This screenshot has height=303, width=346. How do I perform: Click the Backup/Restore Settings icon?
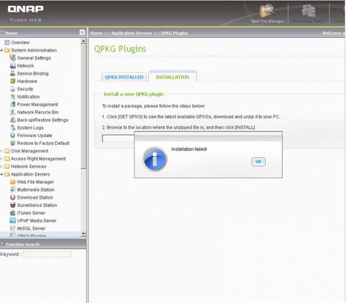[13, 120]
